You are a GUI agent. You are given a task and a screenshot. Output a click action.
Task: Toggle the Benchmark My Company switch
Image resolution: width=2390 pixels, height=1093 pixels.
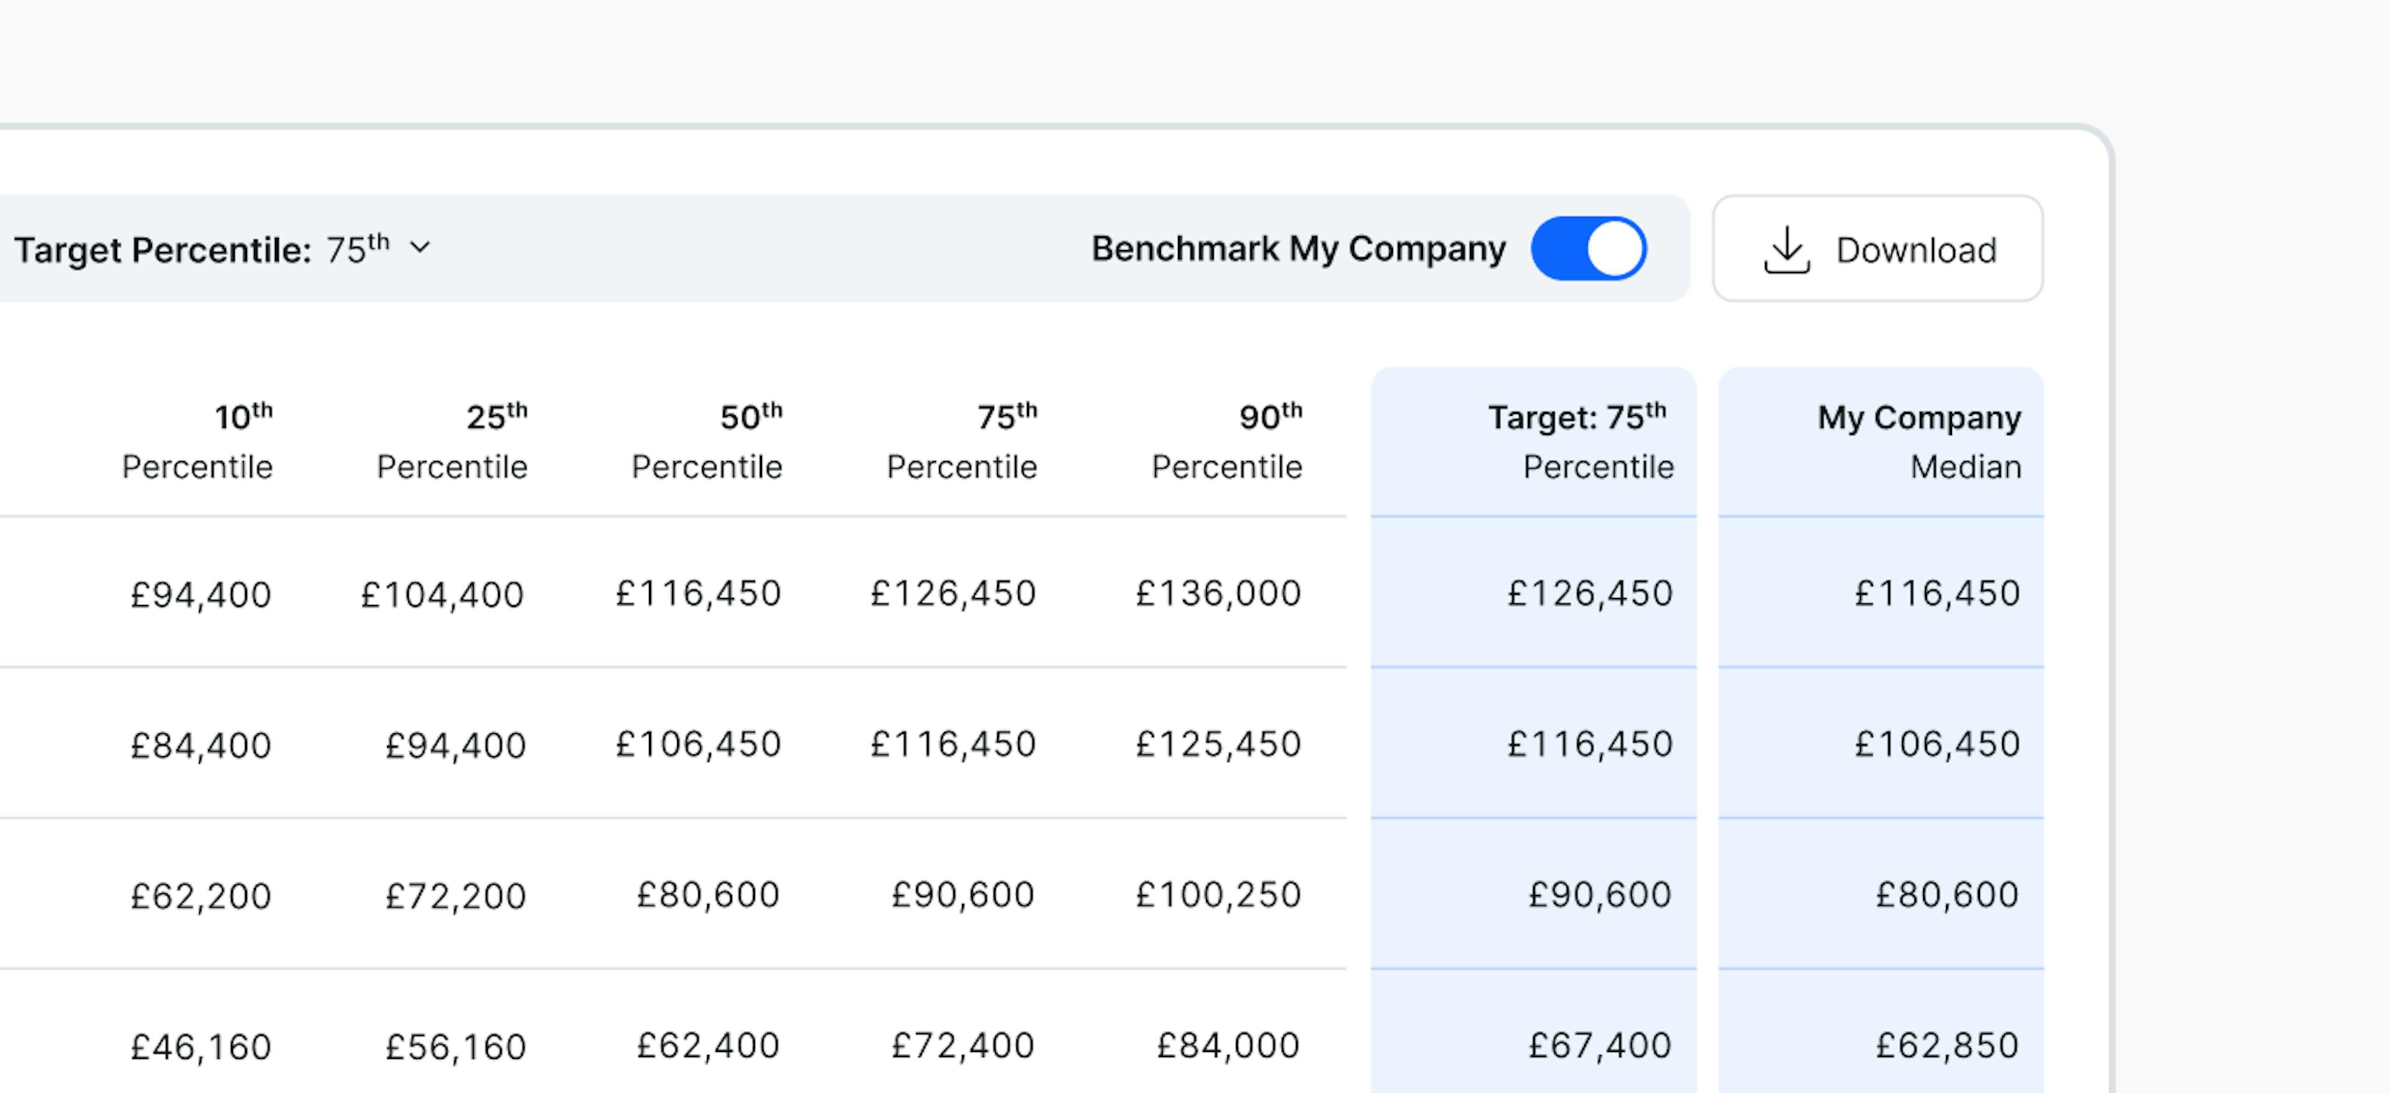1588,248
